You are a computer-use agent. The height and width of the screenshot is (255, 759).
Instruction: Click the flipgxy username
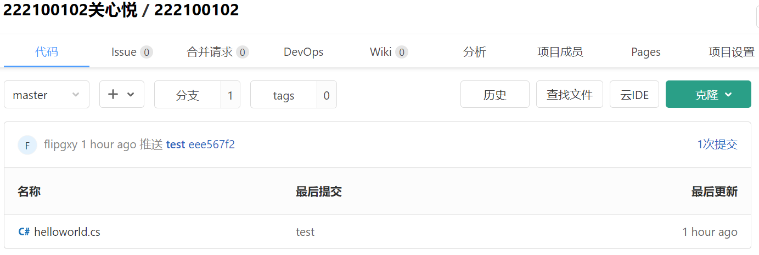pos(60,144)
